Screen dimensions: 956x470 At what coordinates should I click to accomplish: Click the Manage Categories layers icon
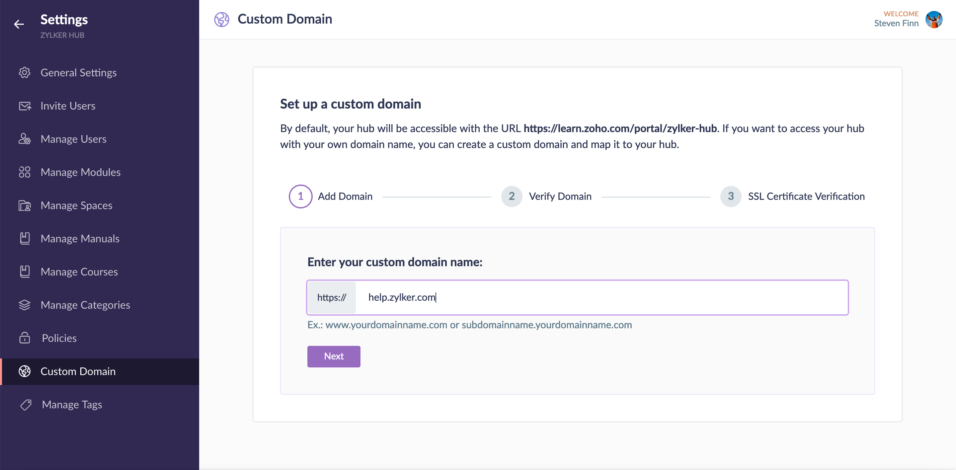coord(25,305)
